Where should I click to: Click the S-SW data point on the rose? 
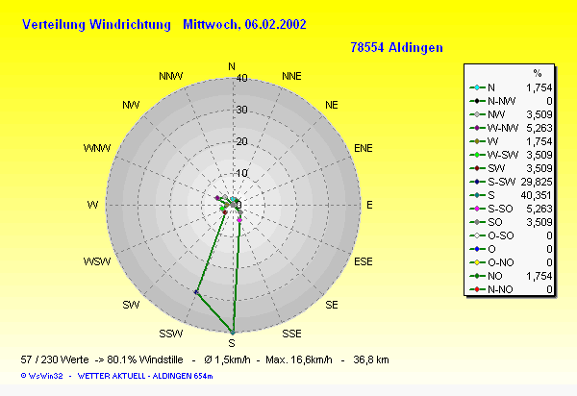pos(197,292)
